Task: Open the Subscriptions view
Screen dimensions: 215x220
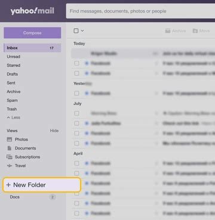Action: point(27,157)
